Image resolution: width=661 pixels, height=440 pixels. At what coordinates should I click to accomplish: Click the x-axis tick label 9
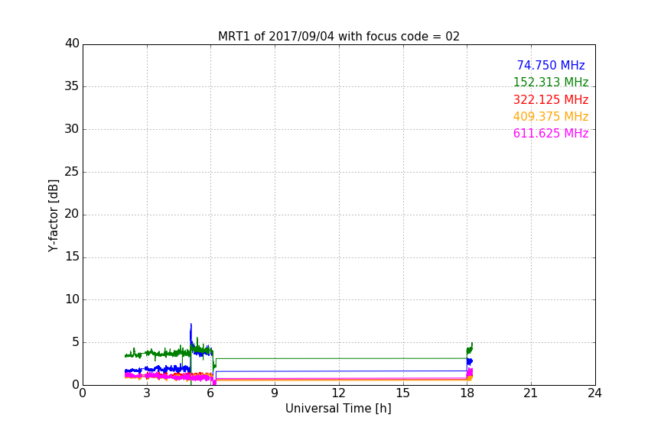[x=275, y=393]
